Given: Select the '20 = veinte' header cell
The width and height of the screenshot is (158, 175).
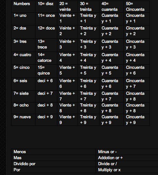Looking at the screenshot, I should [x=67, y=7].
